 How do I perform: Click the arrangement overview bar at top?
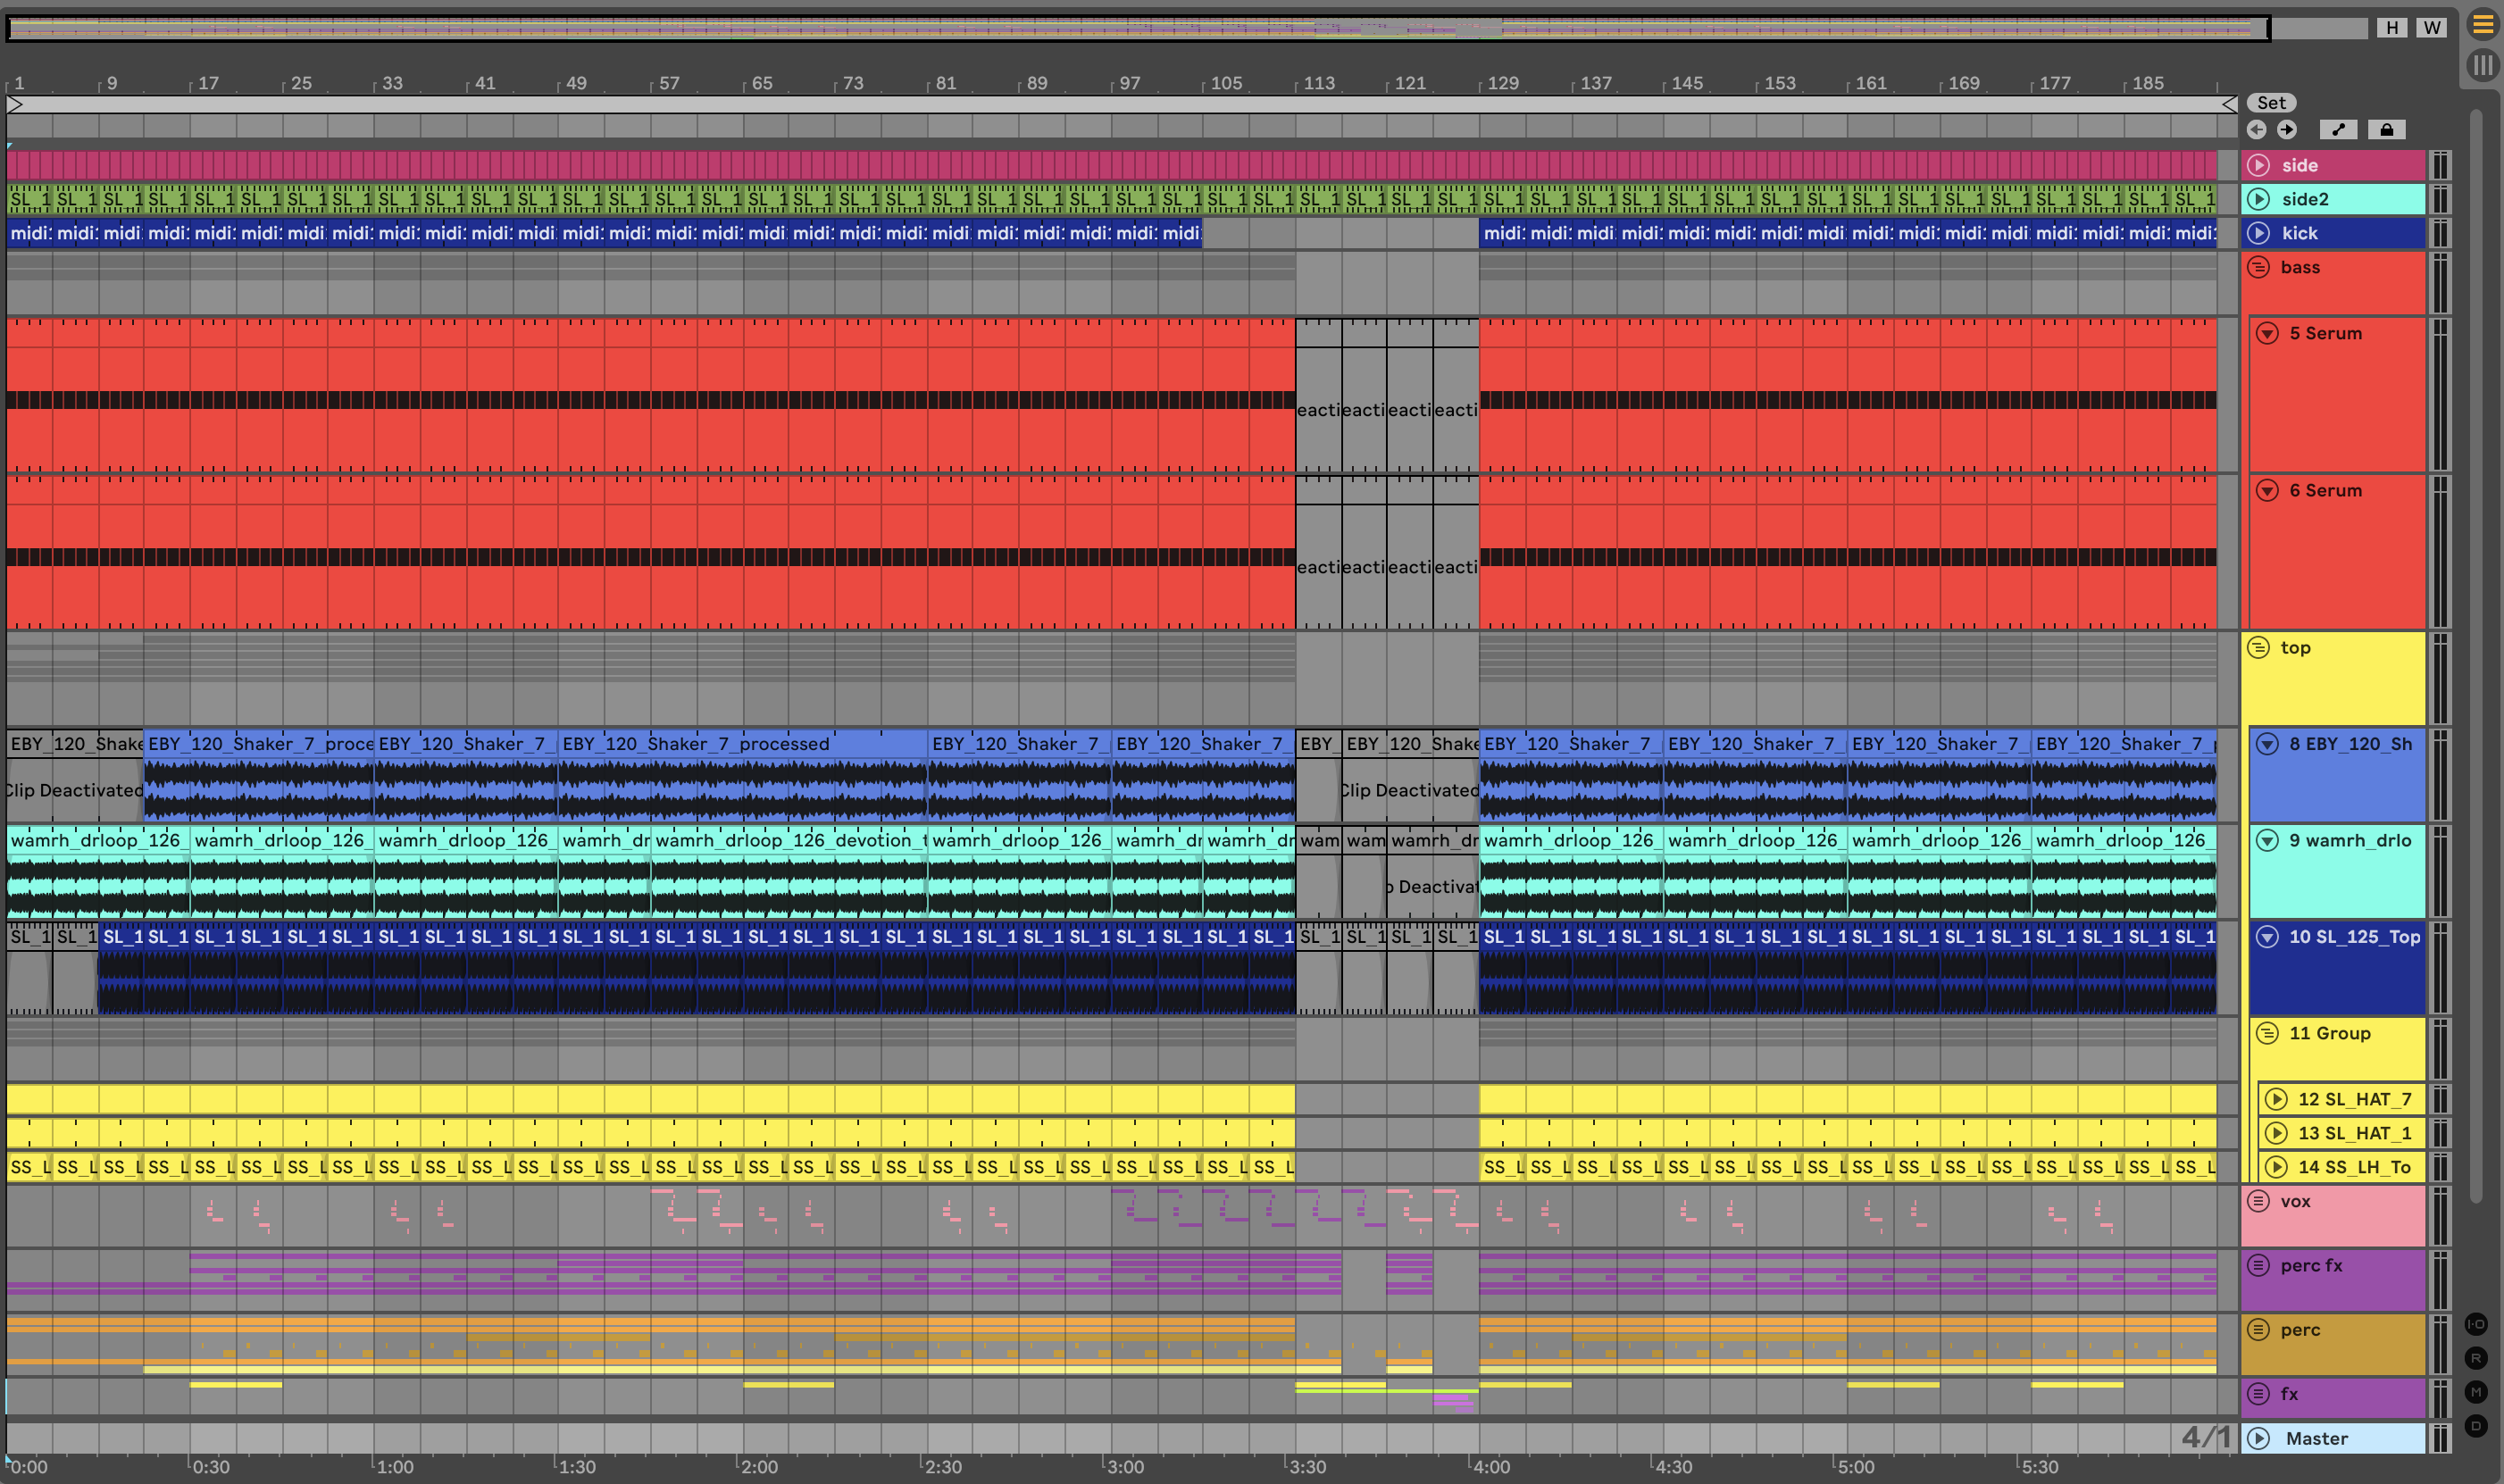point(1138,28)
